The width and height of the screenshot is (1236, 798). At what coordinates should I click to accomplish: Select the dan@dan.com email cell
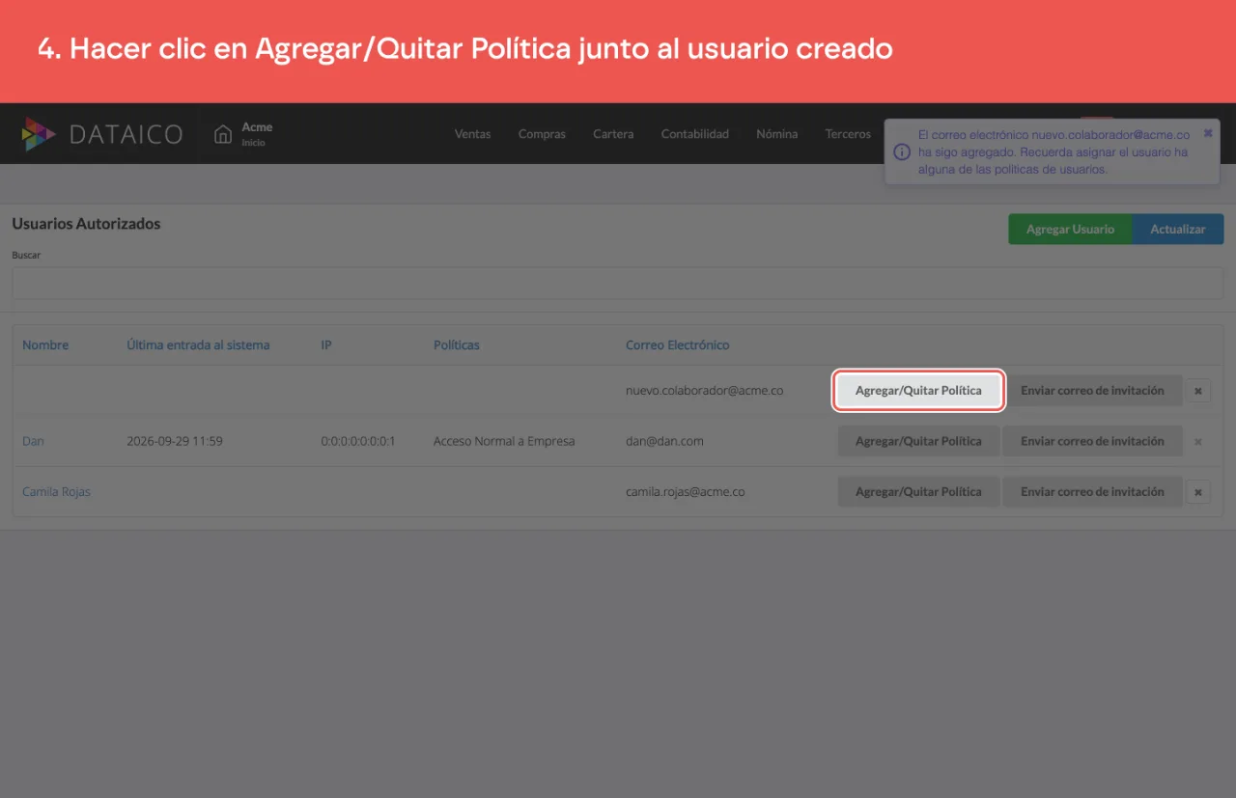664,441
